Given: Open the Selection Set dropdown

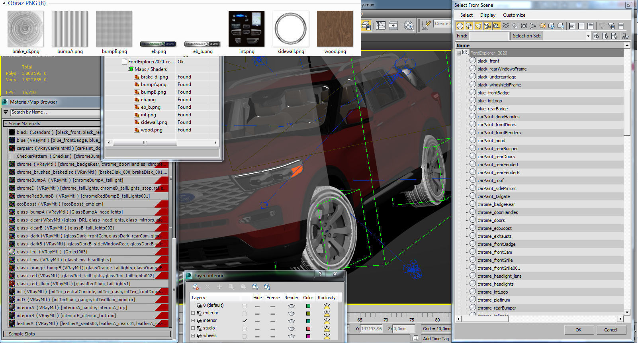Looking at the screenshot, I should point(588,36).
